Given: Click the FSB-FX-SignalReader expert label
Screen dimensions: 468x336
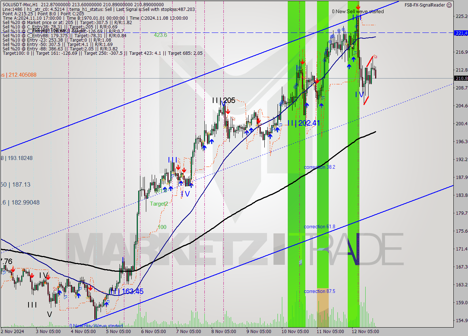Looking at the screenshot, I should [x=424, y=5].
